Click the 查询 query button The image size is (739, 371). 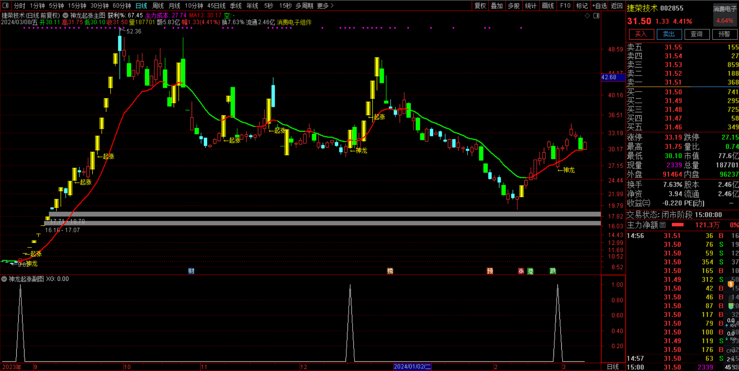tap(697, 34)
